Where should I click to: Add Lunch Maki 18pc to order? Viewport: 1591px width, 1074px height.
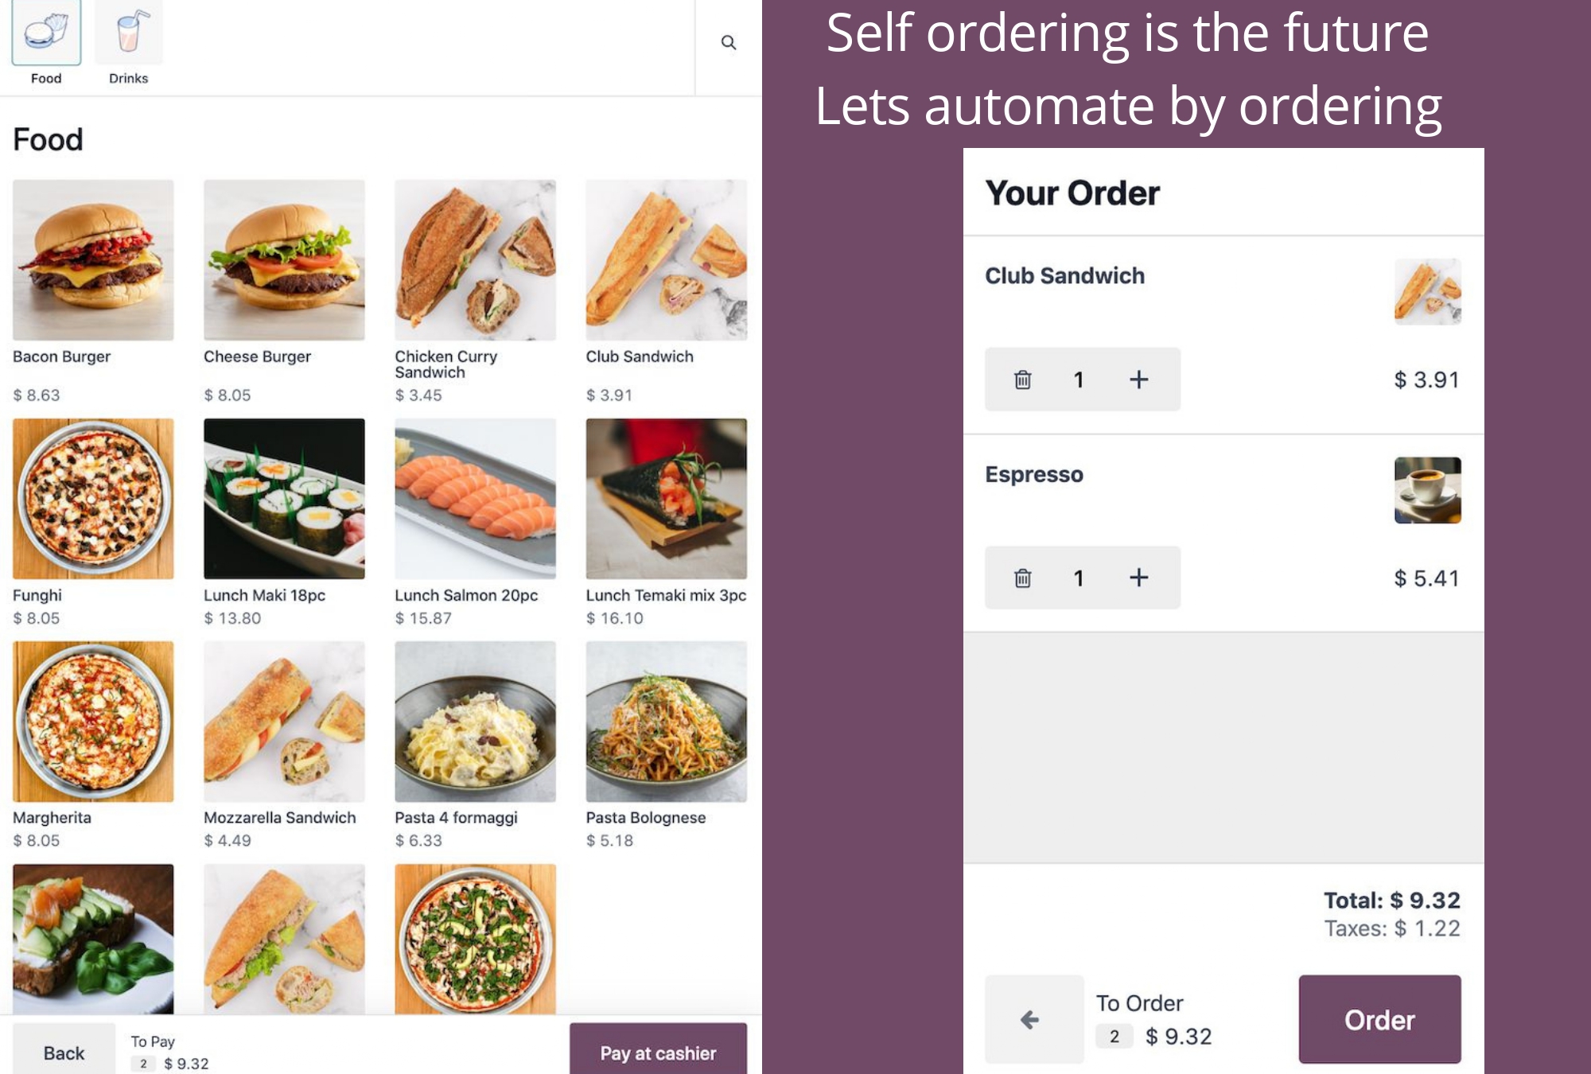284,499
